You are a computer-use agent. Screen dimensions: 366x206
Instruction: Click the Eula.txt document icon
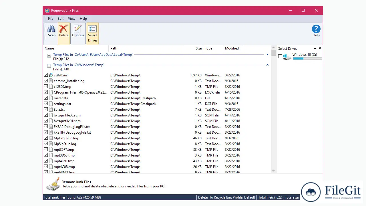coord(51,109)
